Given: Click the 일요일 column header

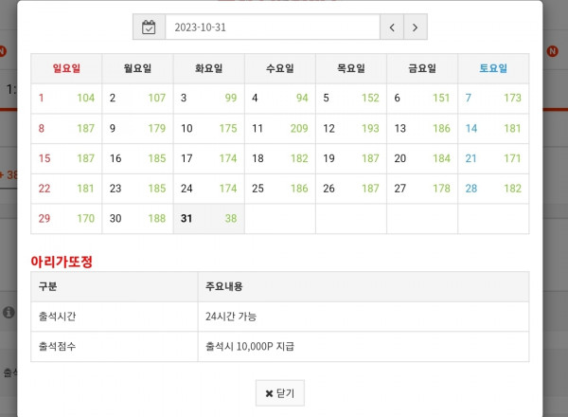Looking at the screenshot, I should pyautogui.click(x=66, y=68).
